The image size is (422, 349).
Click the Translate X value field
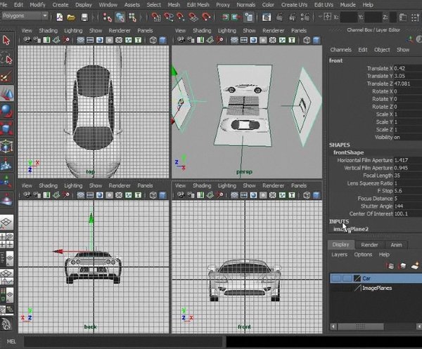407,68
